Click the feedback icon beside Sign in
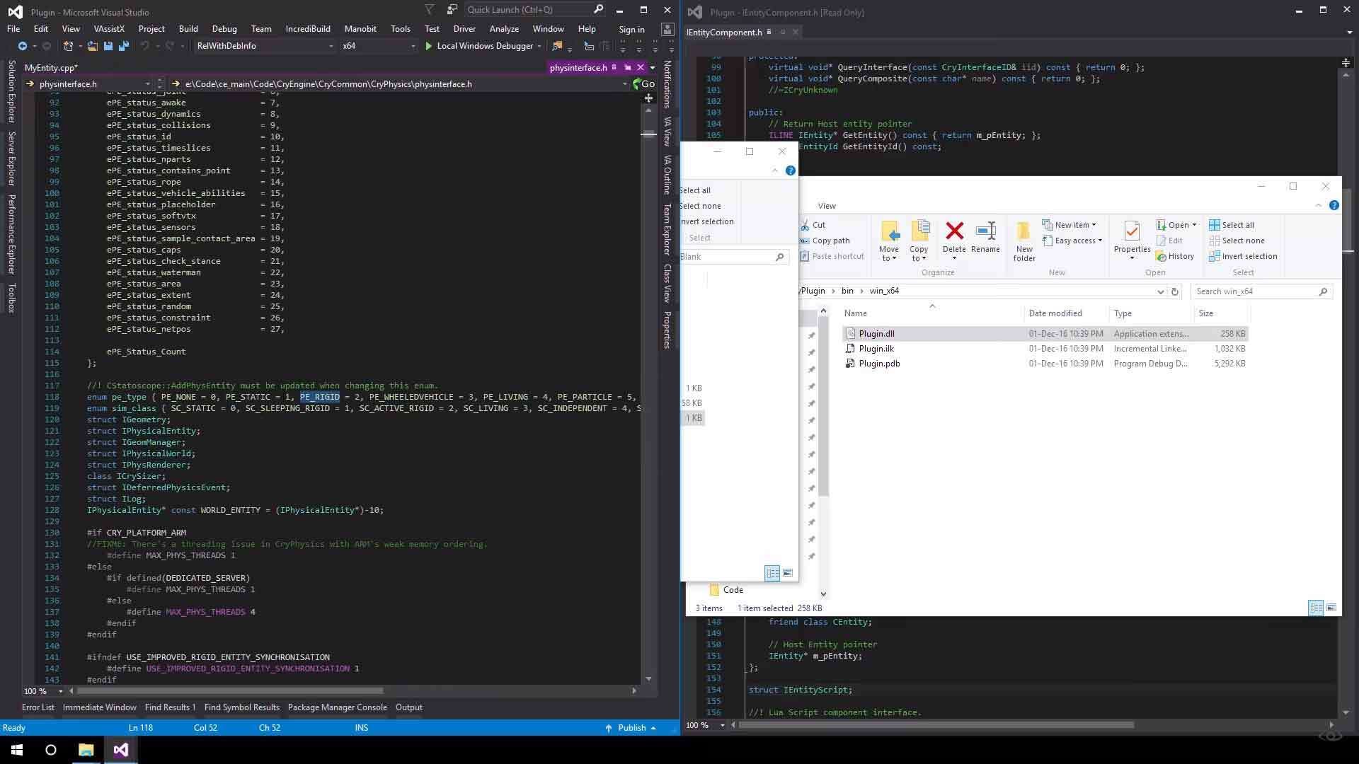 667,29
